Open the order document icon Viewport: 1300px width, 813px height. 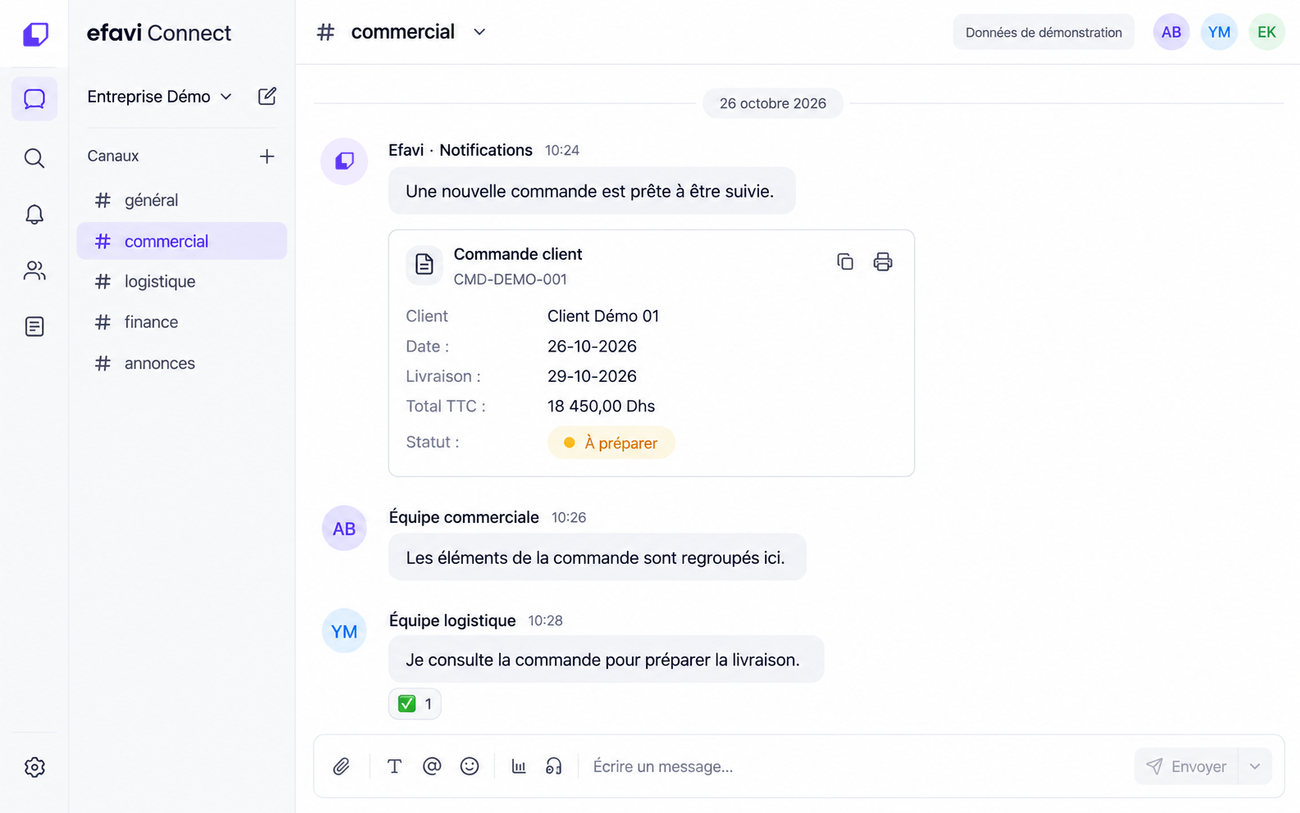(425, 265)
